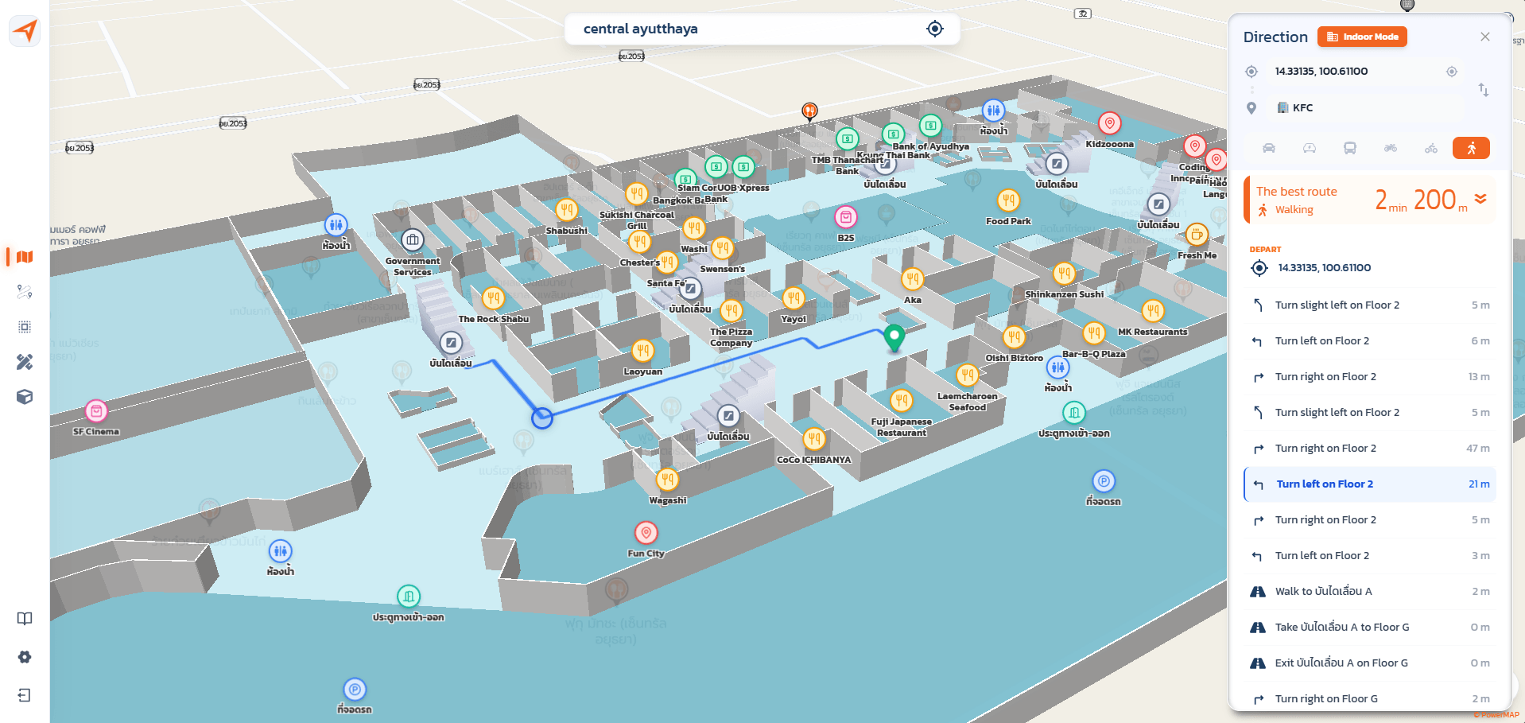Screen dimensions: 1525x723
Task: Select the electric vehicle travel mode
Action: (1310, 148)
